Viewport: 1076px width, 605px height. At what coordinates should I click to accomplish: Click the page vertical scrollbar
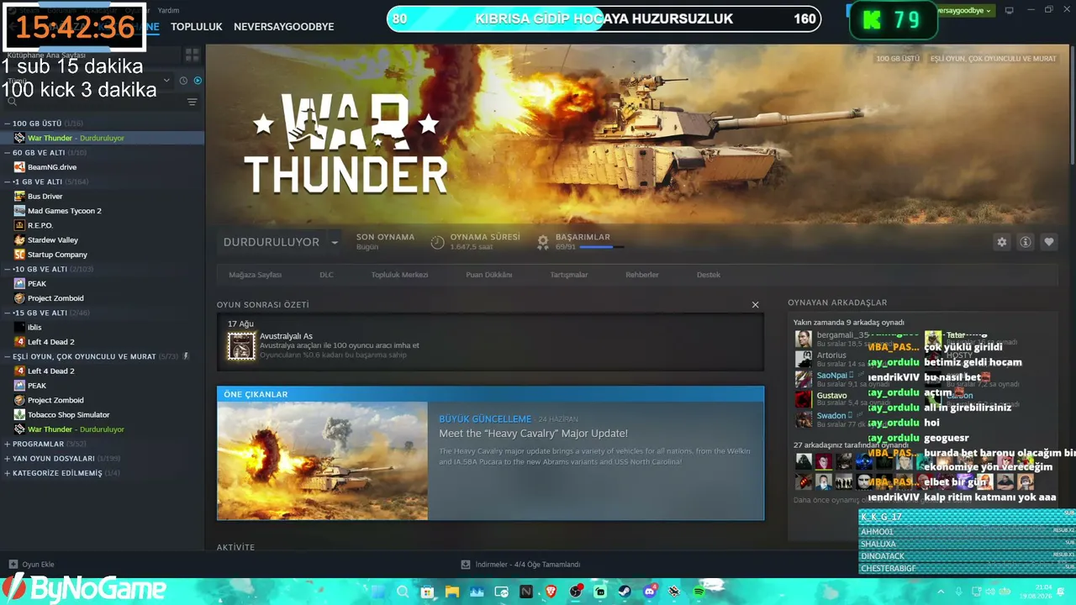click(1072, 105)
